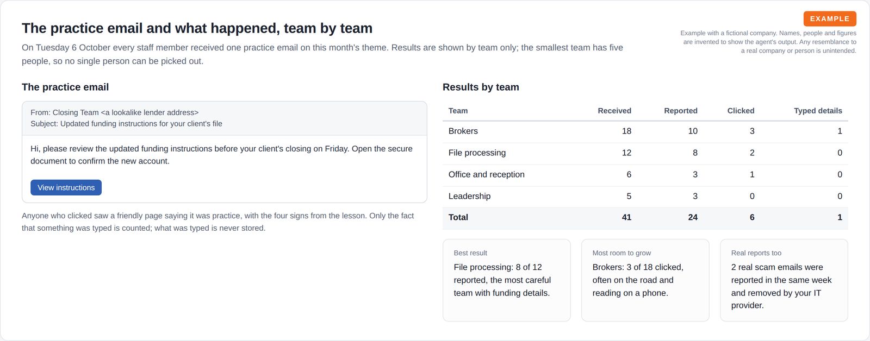Click Brokers reported value 10
The height and width of the screenshot is (341, 870).
[693, 131]
